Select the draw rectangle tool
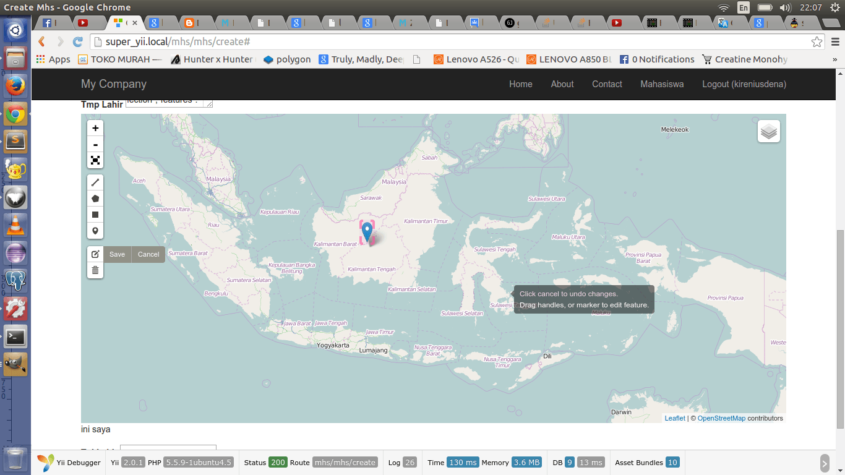 coord(95,215)
